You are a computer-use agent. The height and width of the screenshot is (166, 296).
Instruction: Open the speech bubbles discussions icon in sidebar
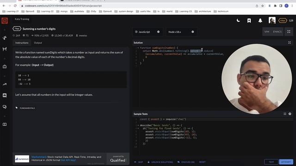click(5, 107)
